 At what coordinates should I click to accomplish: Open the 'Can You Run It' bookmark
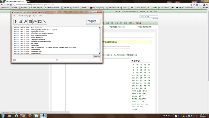(x=190, y=8)
